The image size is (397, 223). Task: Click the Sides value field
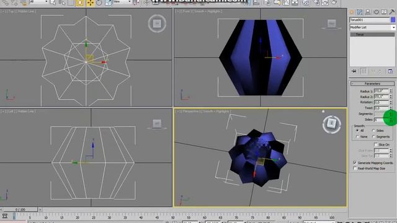[381, 120]
